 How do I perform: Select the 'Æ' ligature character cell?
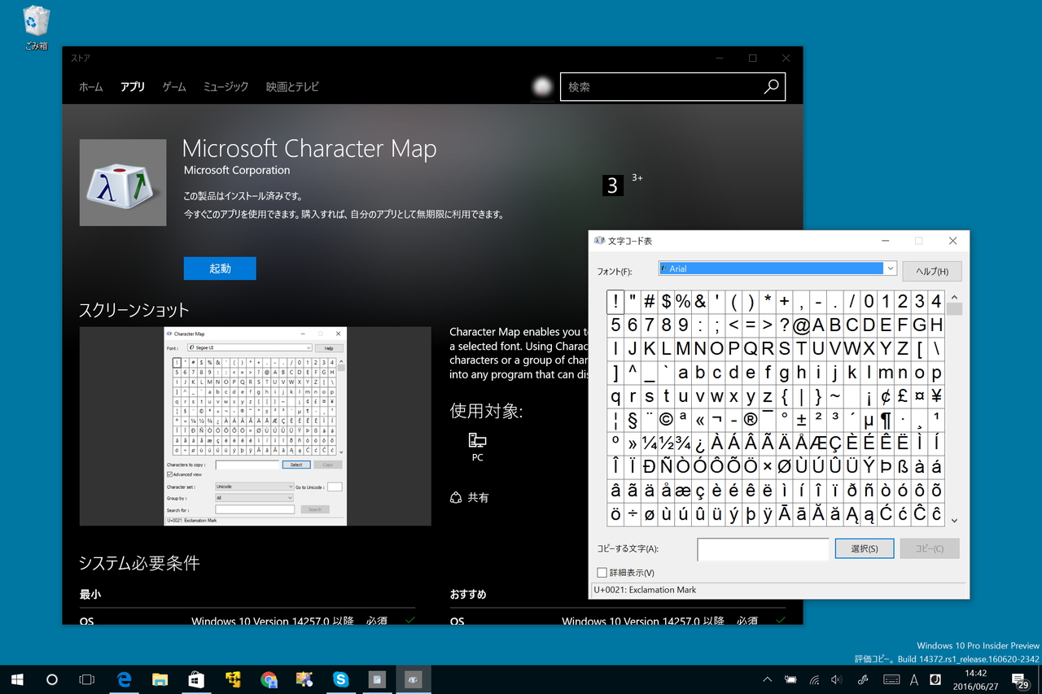coord(818,443)
